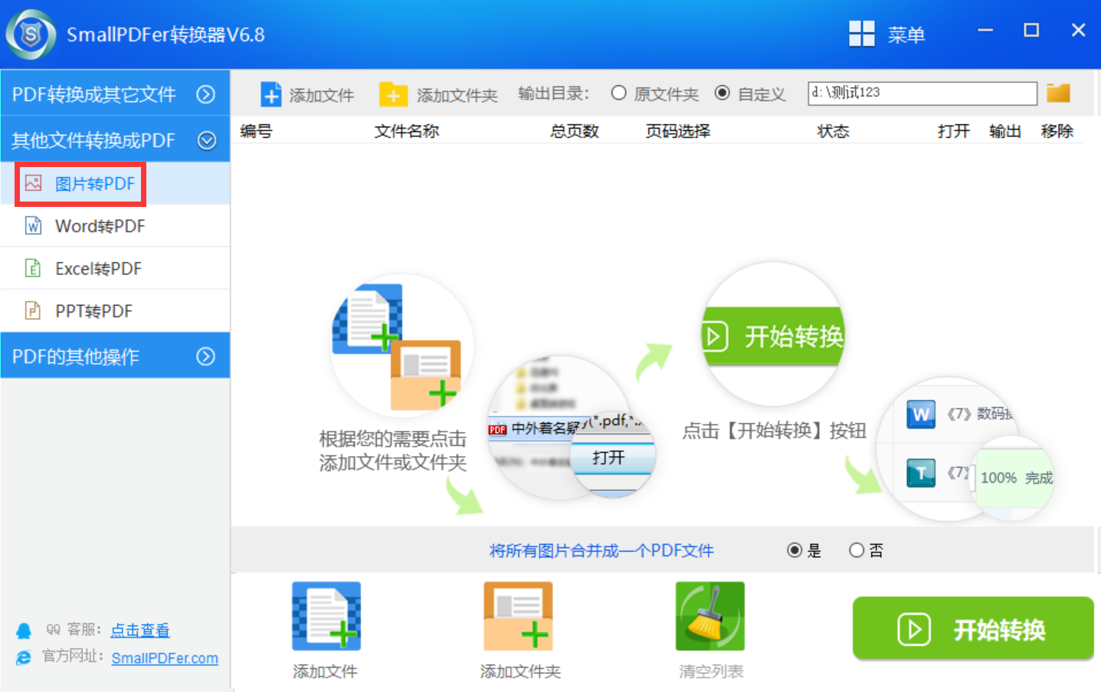Click the 文件名称 column header
This screenshot has height=692, width=1101.
click(x=407, y=131)
